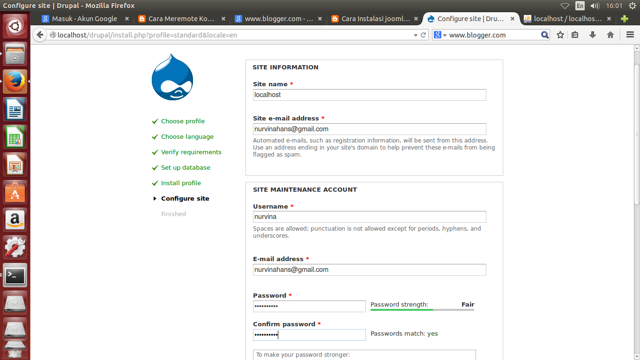Close the Configure site | Dru... tab

pyautogui.click(x=512, y=19)
